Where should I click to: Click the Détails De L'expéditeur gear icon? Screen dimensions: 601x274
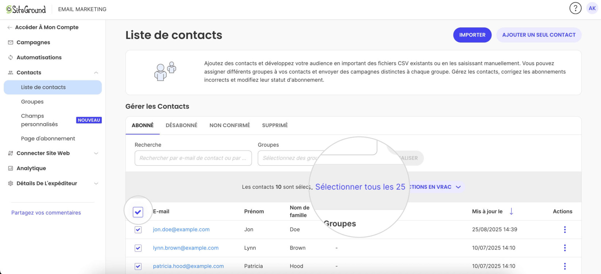11,184
